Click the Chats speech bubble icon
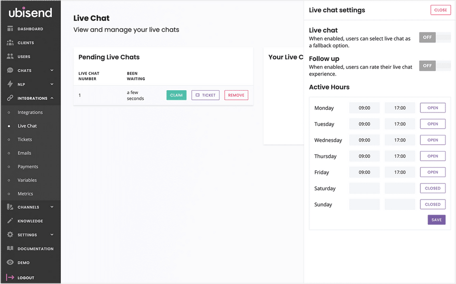The image size is (456, 284). click(10, 70)
